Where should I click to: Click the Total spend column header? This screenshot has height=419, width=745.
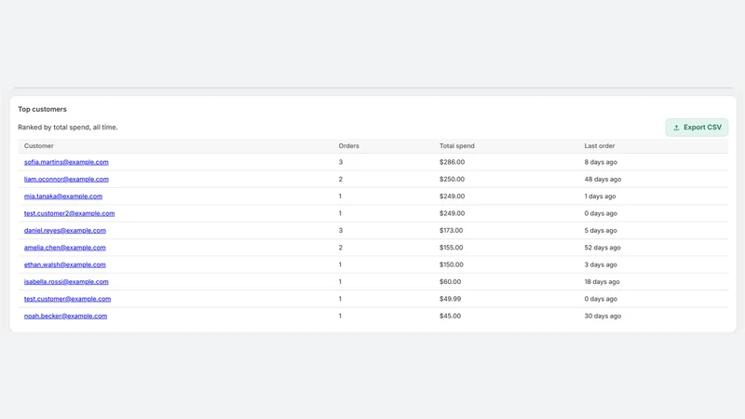tap(456, 146)
